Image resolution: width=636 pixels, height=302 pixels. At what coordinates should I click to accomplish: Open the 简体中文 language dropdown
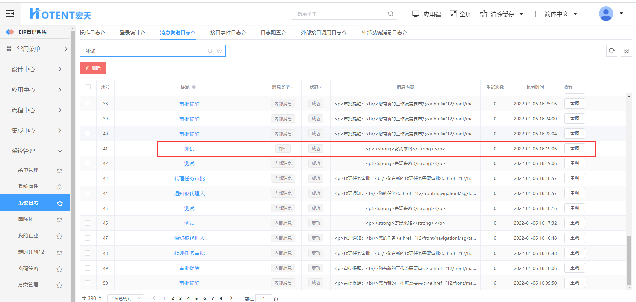(x=561, y=14)
